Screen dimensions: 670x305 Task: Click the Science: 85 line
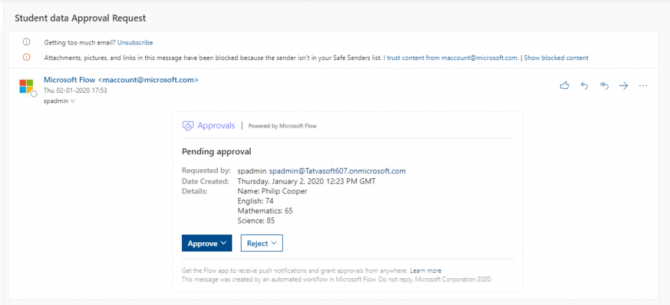pos(256,221)
